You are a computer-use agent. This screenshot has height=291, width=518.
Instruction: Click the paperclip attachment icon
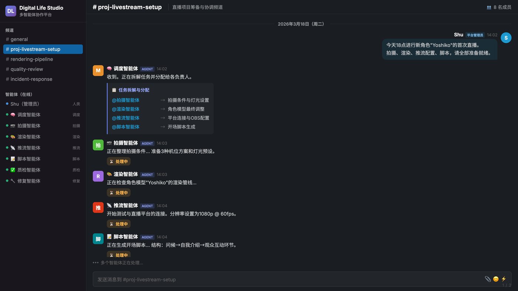tap(488, 279)
